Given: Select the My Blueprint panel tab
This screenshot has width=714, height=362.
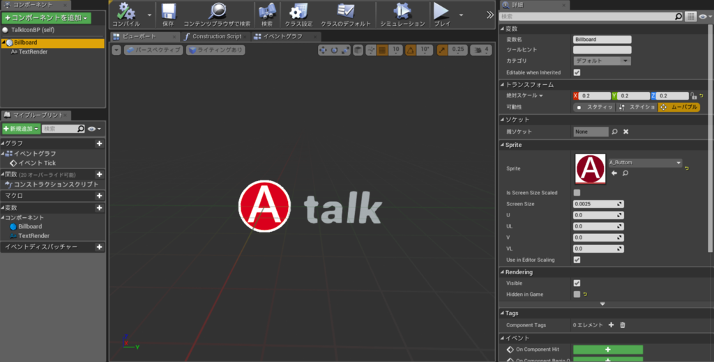Looking at the screenshot, I should 36,115.
